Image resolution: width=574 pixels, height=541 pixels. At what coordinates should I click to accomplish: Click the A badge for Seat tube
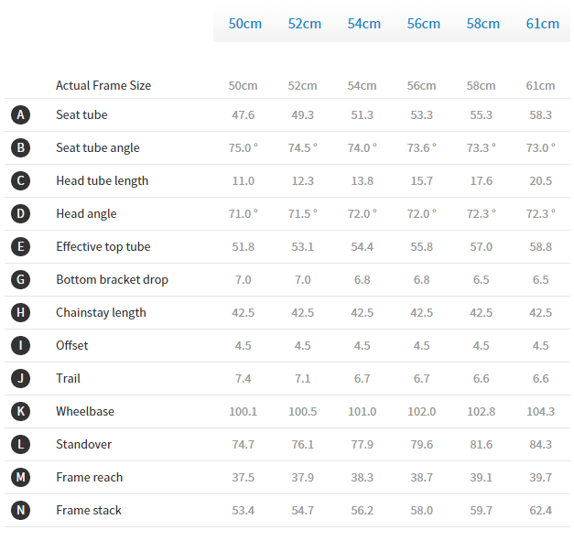pyautogui.click(x=21, y=115)
